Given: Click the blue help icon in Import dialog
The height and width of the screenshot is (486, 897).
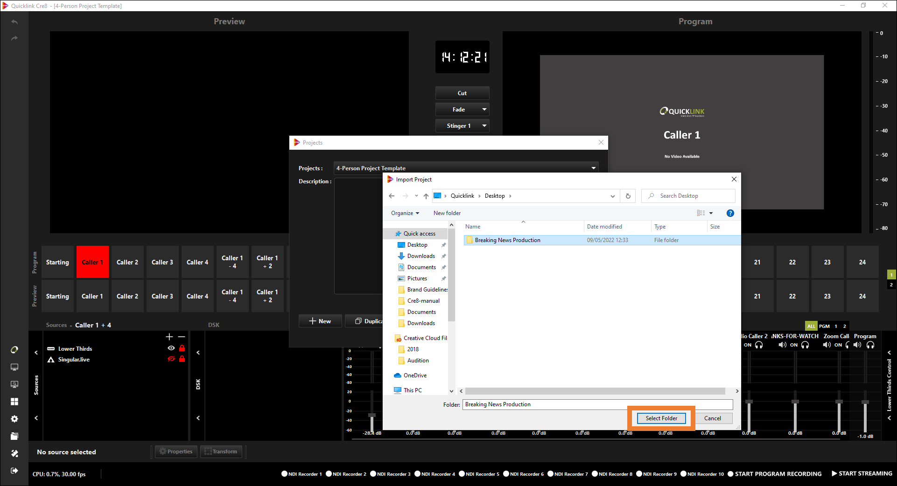Looking at the screenshot, I should 730,213.
